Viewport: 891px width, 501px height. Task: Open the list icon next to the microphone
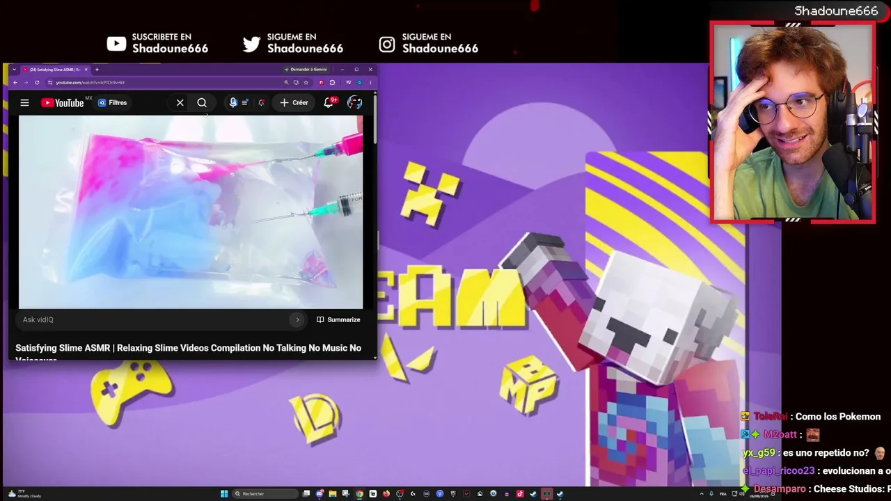click(245, 103)
